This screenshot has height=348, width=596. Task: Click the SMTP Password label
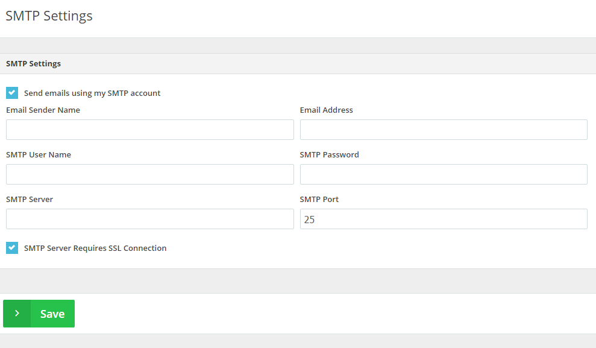point(329,154)
